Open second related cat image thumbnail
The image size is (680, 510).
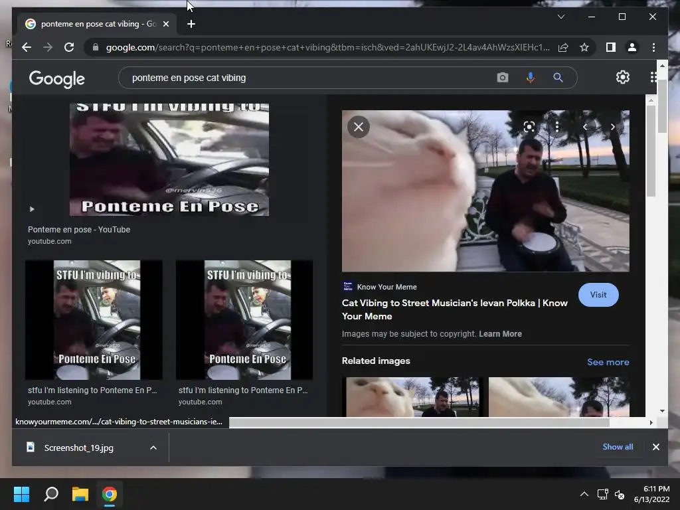tap(558, 397)
